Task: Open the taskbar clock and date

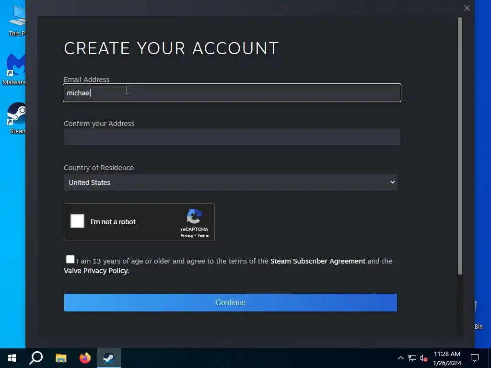Action: pyautogui.click(x=447, y=358)
